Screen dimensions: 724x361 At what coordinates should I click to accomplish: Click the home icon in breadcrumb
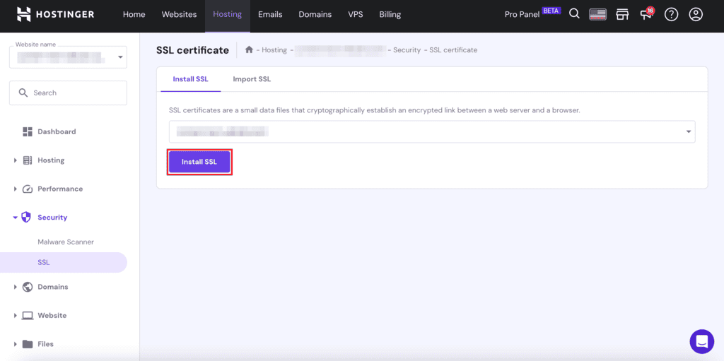(249, 50)
